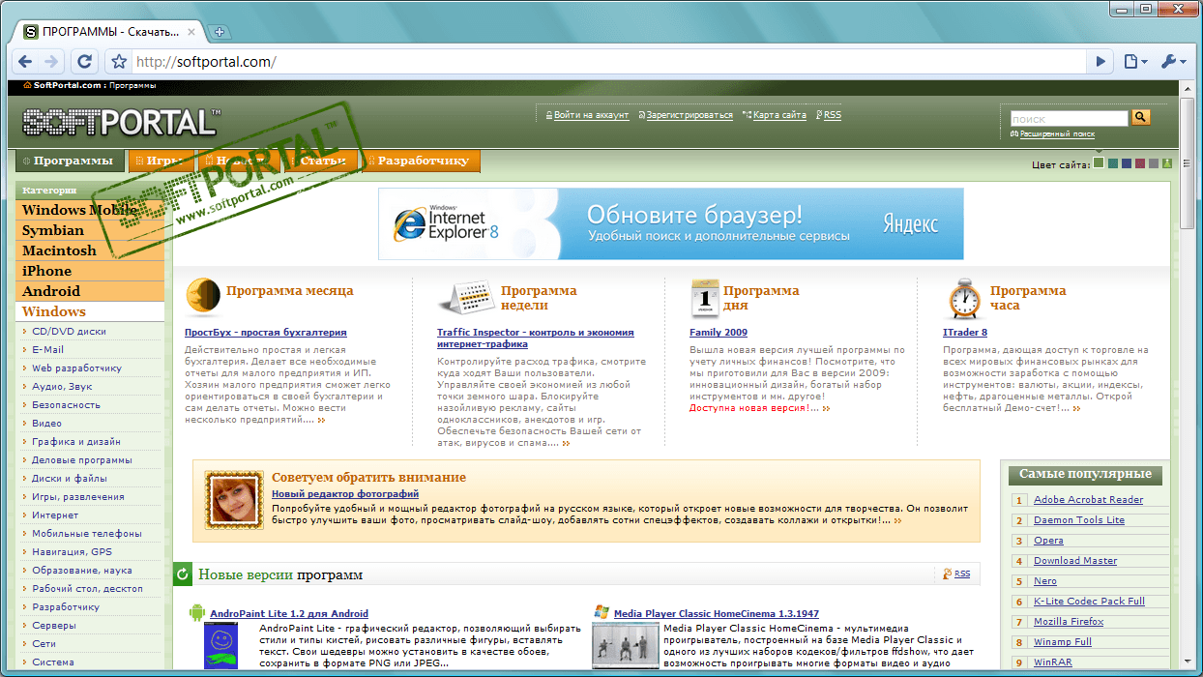Bookmark this page with the star icon

tap(119, 62)
